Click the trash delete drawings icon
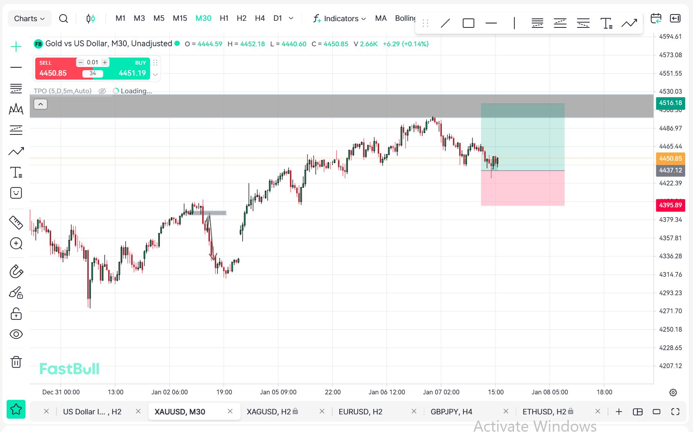Image resolution: width=693 pixels, height=432 pixels. (x=16, y=362)
